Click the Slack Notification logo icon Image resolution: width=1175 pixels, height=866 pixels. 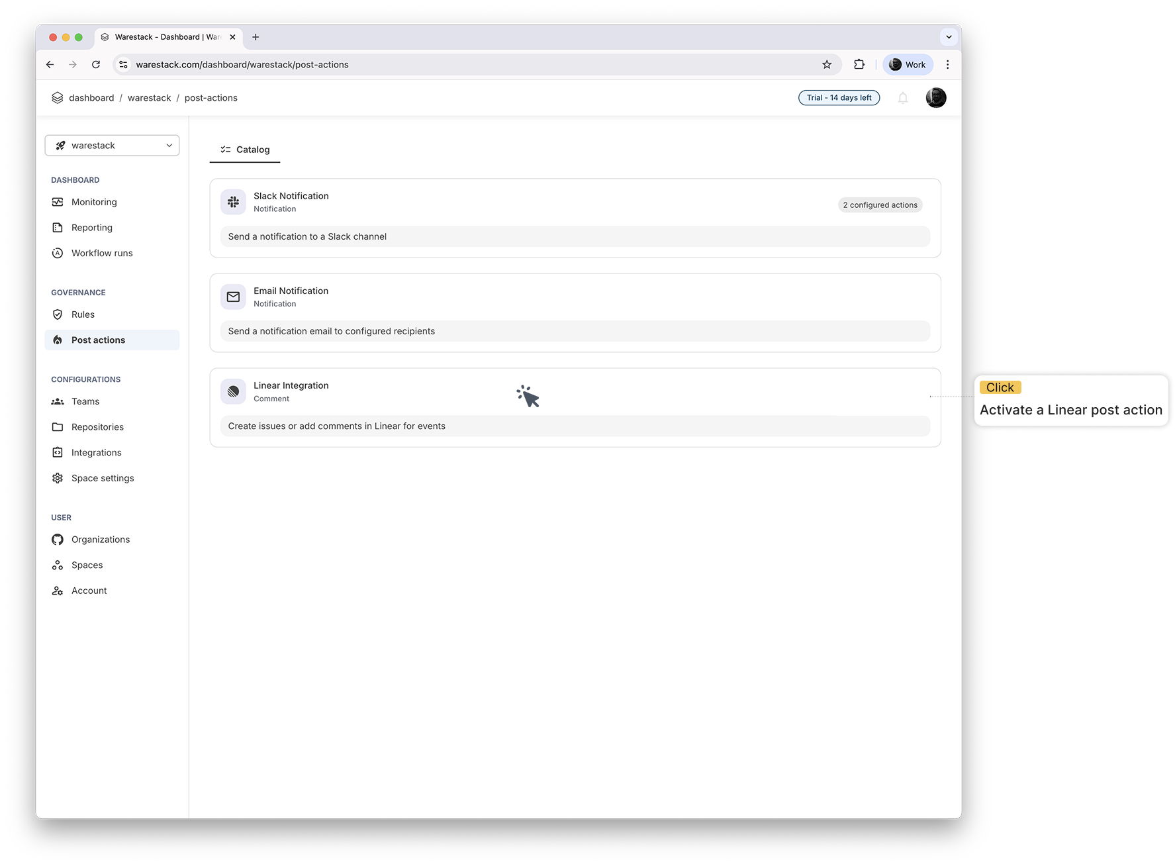click(233, 202)
